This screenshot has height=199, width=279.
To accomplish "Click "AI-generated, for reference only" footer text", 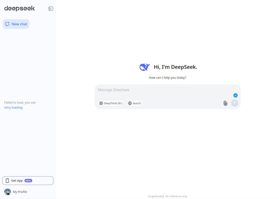I will [168, 196].
